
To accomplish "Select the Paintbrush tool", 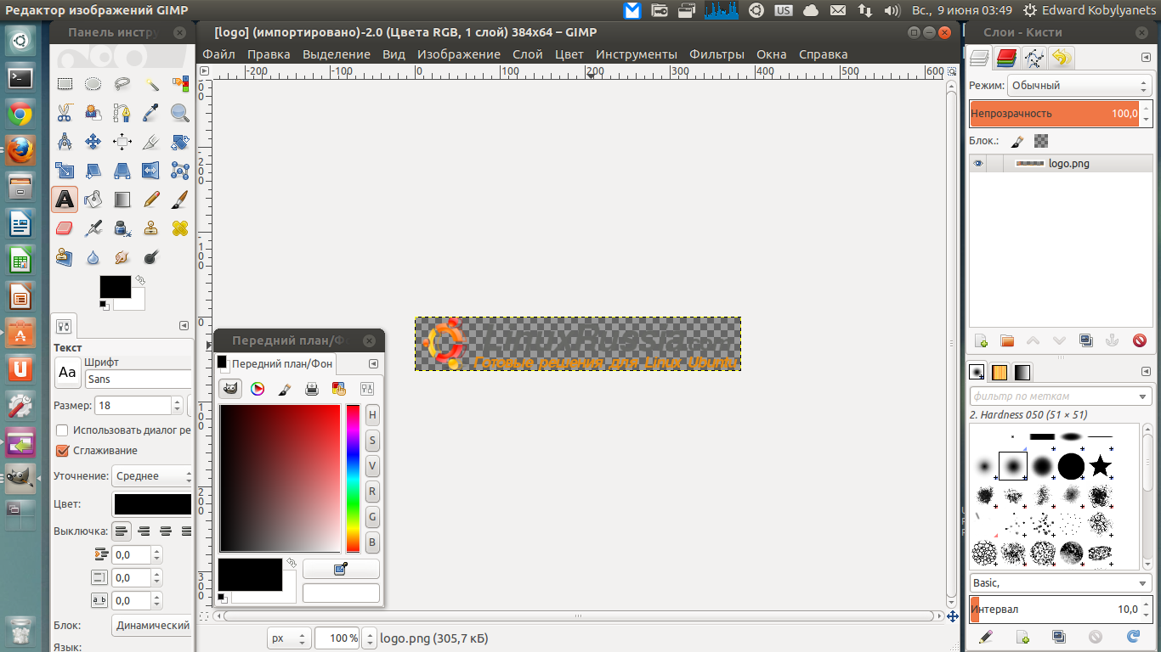I will pos(180,200).
